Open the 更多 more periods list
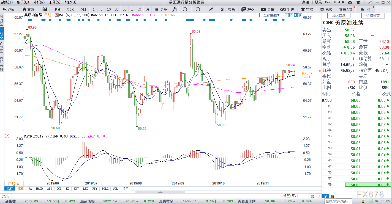The height and width of the screenshot is (204, 392). tap(161, 9)
